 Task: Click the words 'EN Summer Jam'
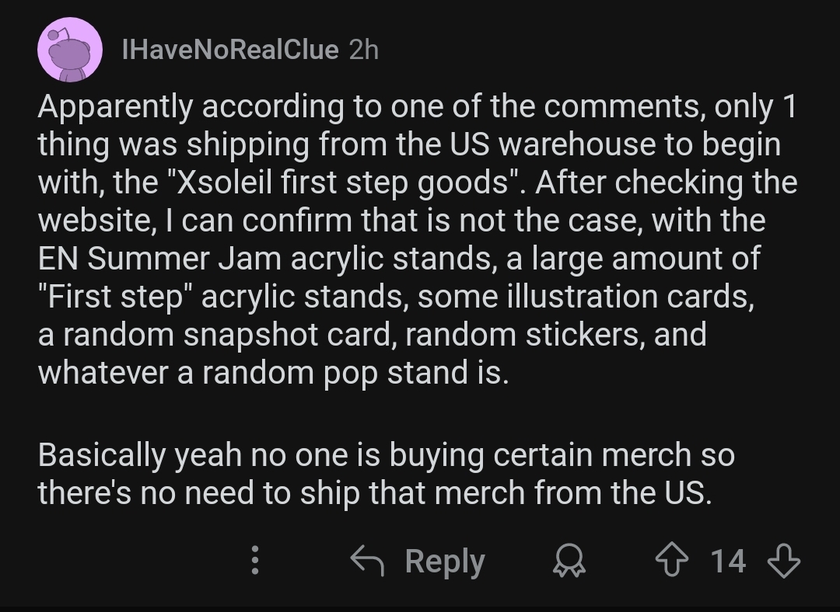click(x=159, y=259)
